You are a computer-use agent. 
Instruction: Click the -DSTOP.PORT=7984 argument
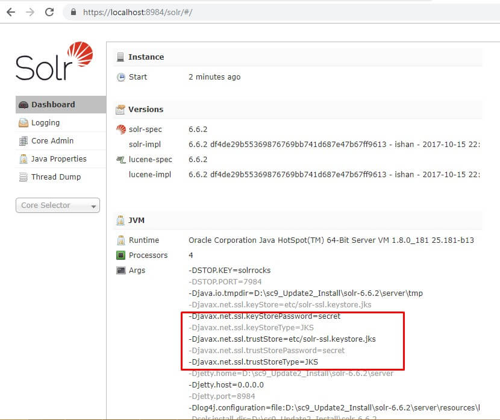(225, 282)
